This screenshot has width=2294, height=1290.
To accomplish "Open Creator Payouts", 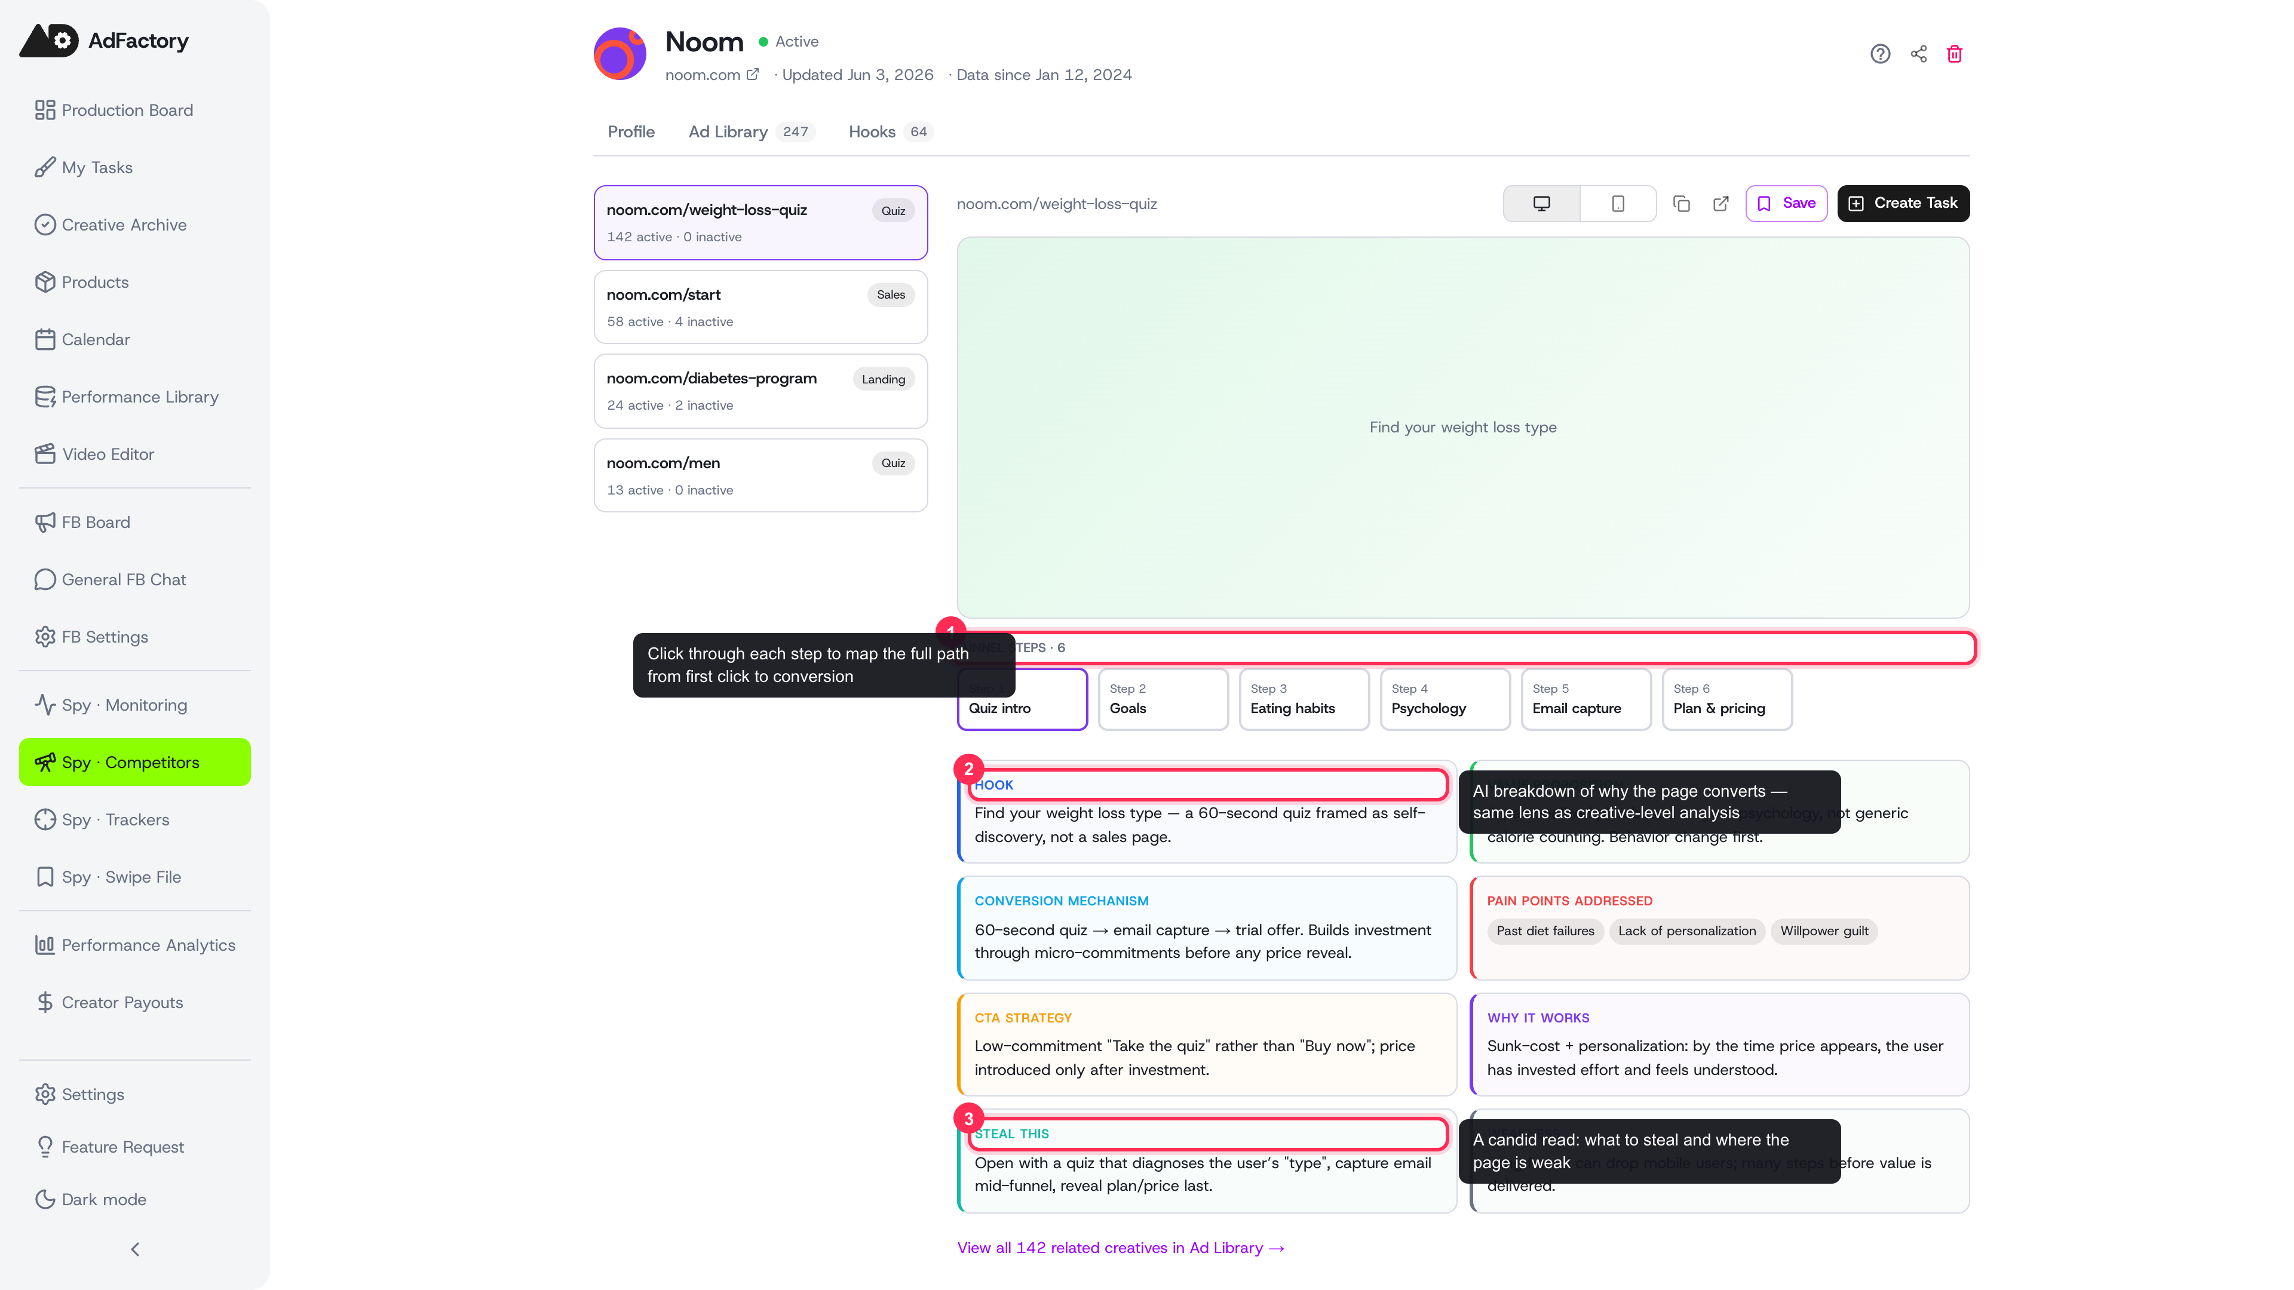I will [134, 1003].
